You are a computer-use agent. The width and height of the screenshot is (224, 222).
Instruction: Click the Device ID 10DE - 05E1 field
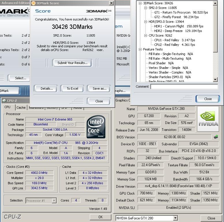(147, 144)
